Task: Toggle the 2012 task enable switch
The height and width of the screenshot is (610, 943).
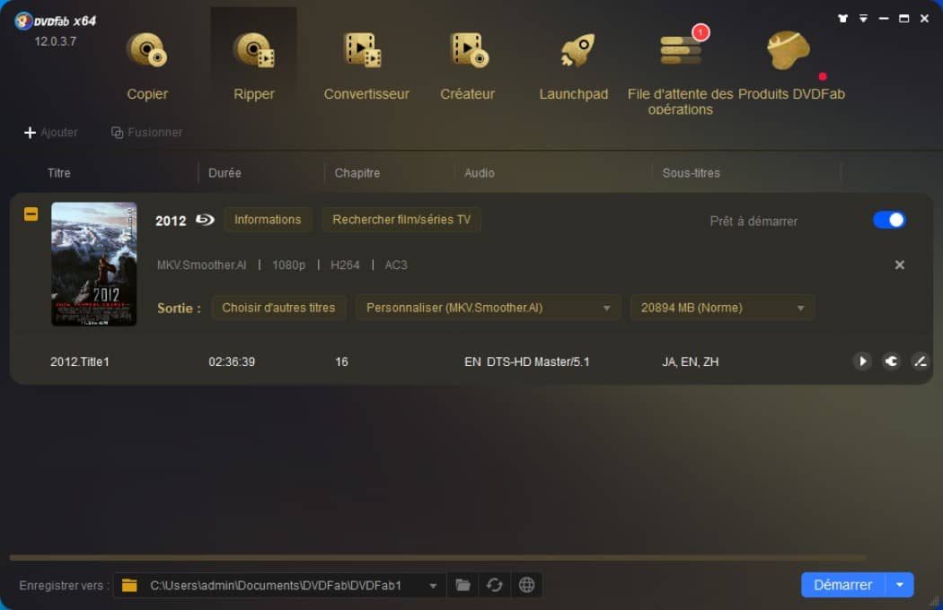Action: click(x=889, y=220)
